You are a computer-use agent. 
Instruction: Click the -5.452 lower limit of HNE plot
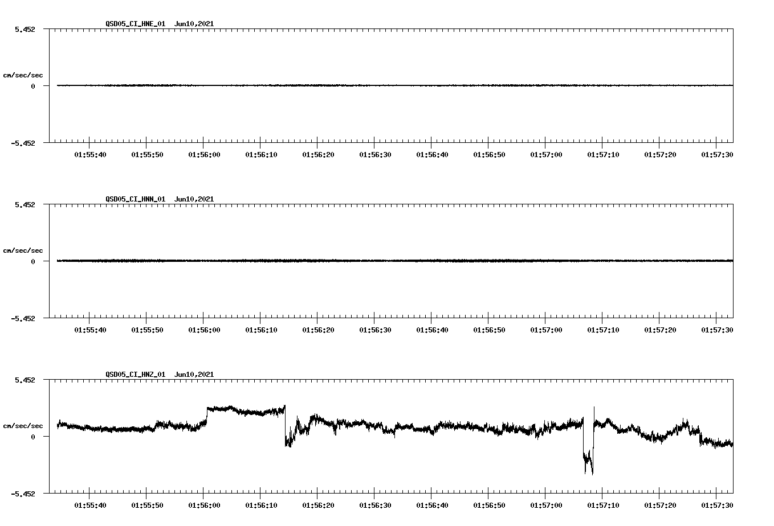click(x=23, y=143)
